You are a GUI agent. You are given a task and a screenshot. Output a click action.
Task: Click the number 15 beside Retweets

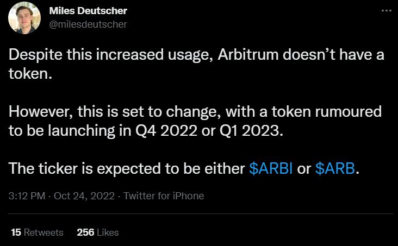(x=16, y=232)
